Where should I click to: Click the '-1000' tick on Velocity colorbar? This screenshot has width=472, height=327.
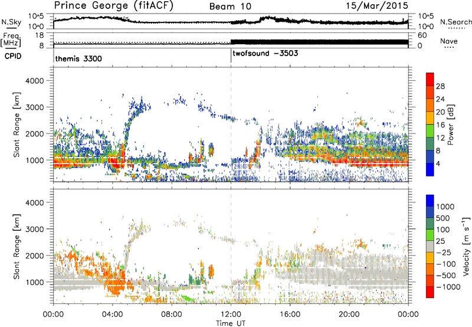(x=448, y=287)
